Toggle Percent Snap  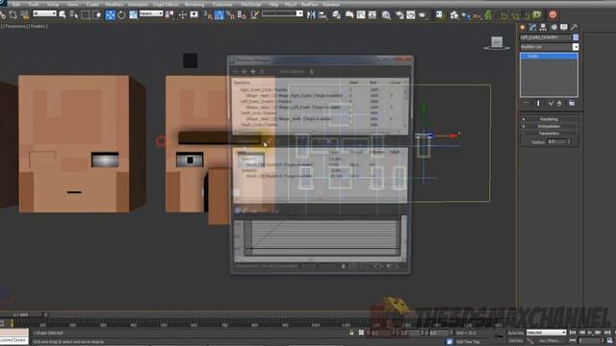pyautogui.click(x=230, y=15)
